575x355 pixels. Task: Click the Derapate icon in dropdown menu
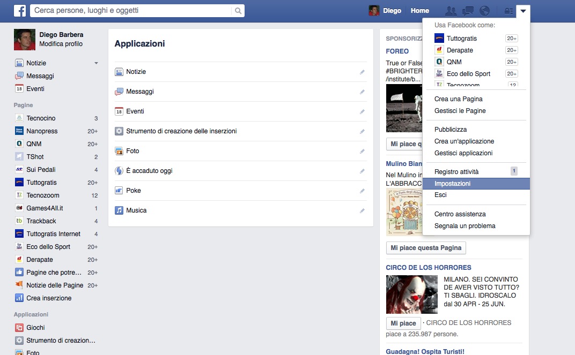[439, 50]
